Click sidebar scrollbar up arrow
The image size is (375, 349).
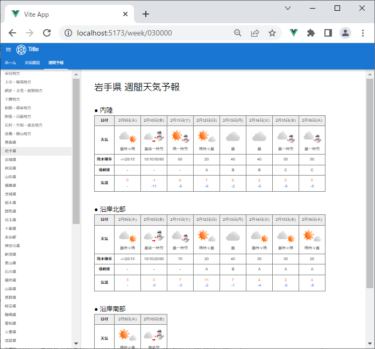(x=76, y=74)
